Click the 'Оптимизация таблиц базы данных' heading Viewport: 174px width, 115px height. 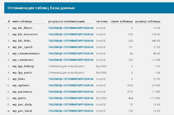point(41,8)
